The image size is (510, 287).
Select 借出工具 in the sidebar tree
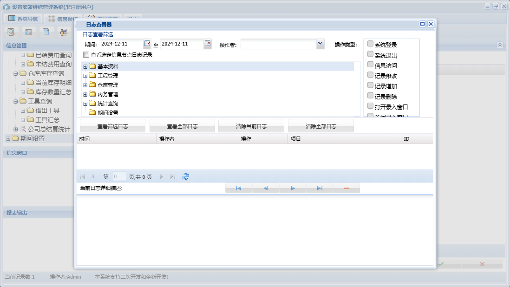pos(47,111)
